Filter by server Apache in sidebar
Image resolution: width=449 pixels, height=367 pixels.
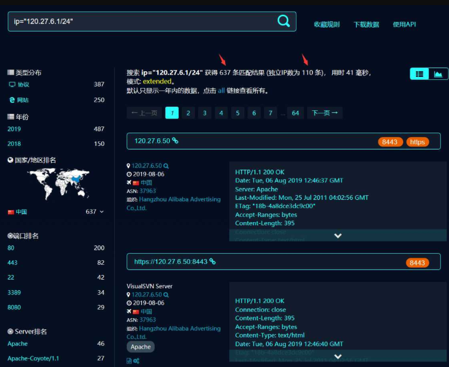[x=17, y=344]
